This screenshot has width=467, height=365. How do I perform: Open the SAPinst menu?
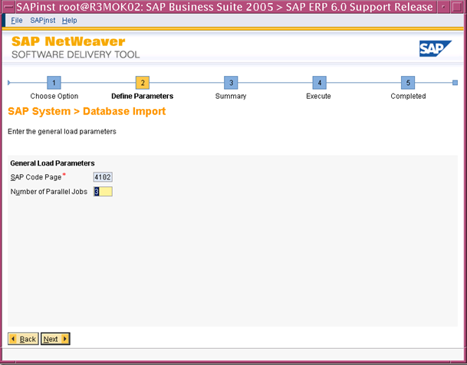pos(43,21)
